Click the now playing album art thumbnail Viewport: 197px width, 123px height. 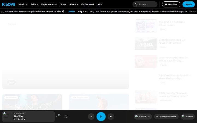tap(7, 117)
